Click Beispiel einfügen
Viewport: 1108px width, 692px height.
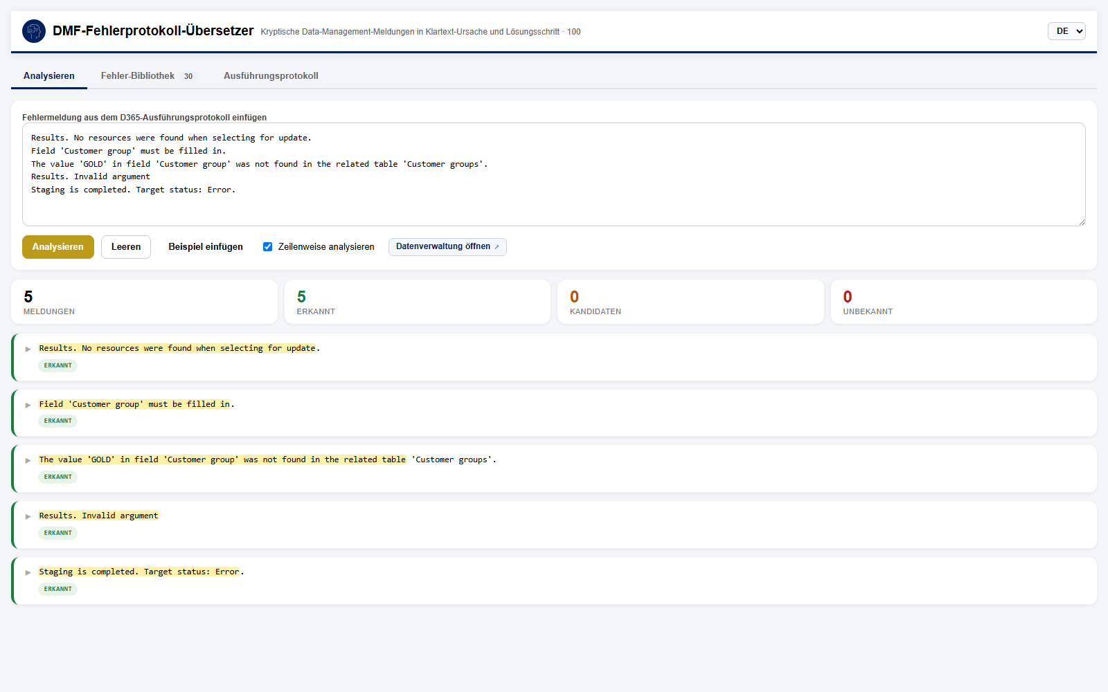(x=206, y=247)
